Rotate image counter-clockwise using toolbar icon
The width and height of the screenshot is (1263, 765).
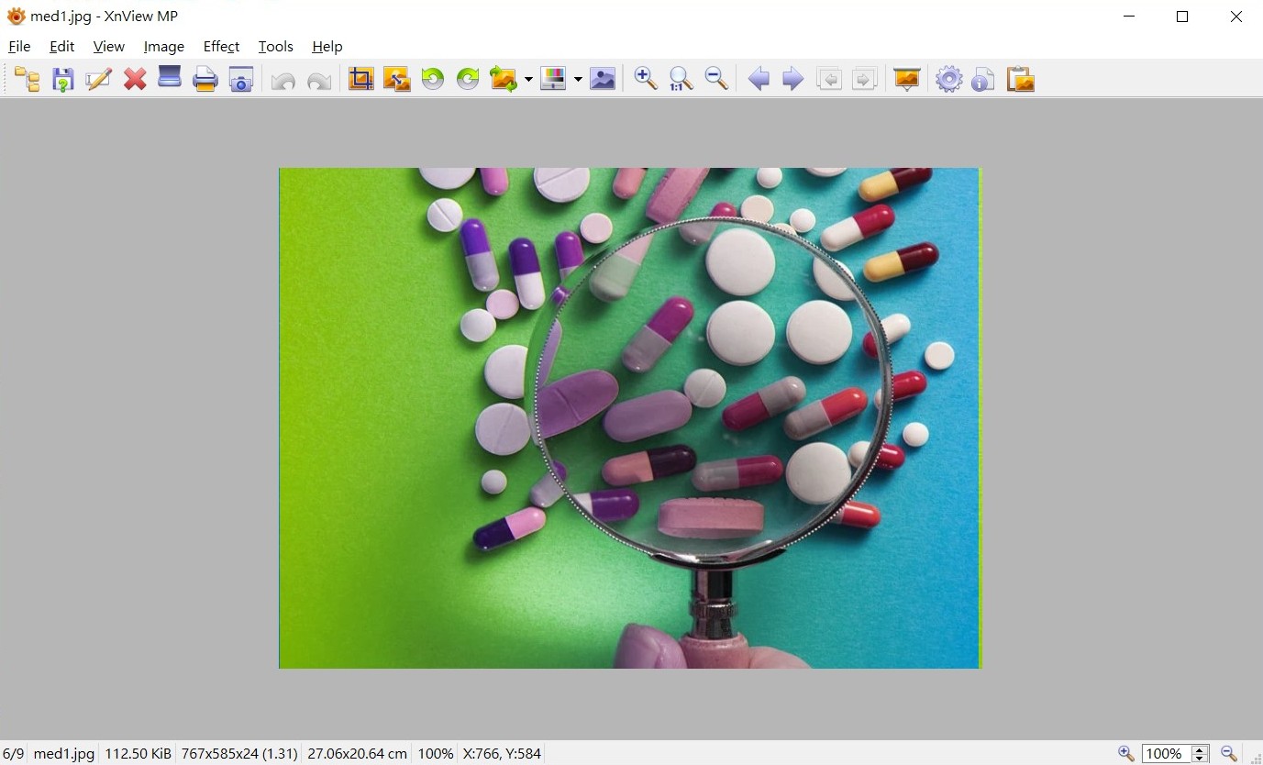click(x=432, y=80)
